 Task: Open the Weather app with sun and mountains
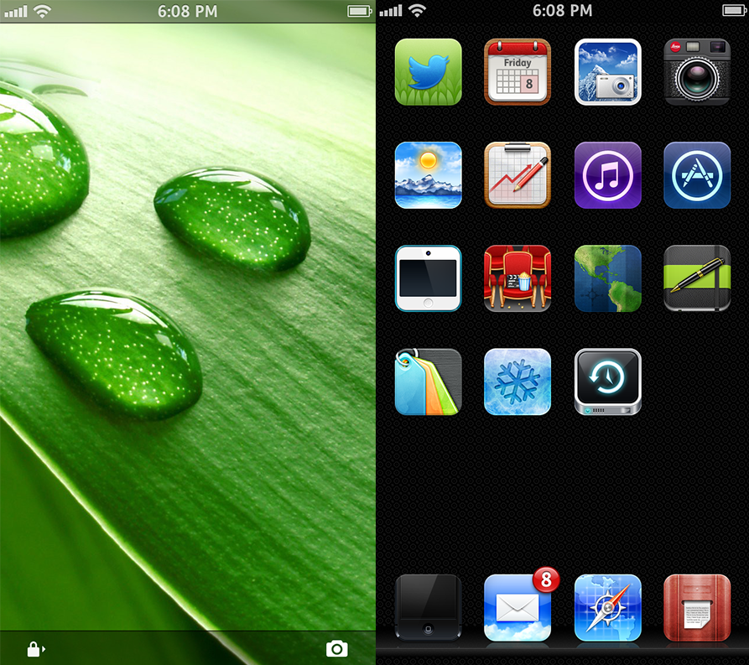[428, 175]
